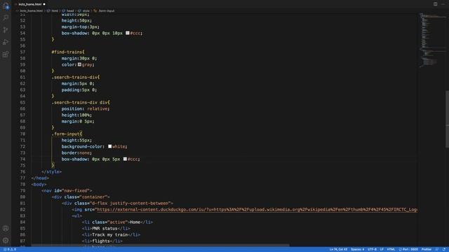Click the gray color swatch on line 59
Screen dimensions: 449x252
point(79,64)
